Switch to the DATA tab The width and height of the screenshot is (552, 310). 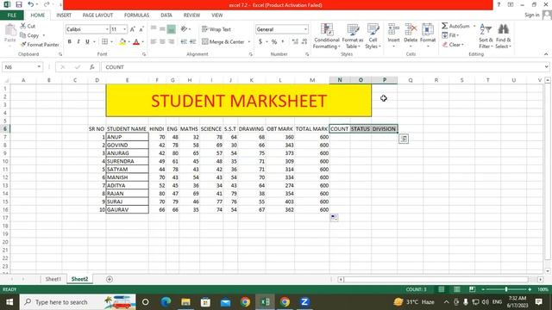(166, 15)
